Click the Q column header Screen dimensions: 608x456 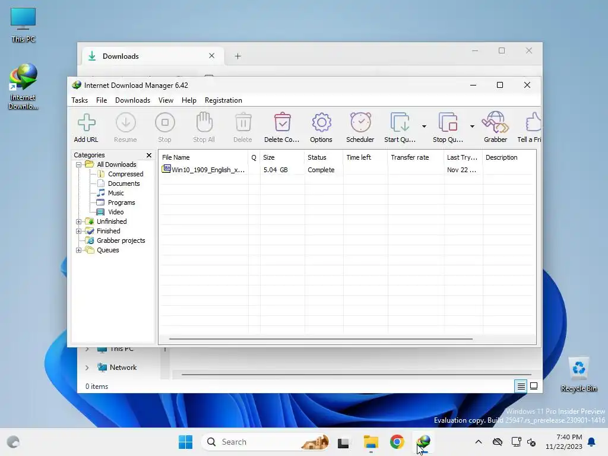(254, 157)
